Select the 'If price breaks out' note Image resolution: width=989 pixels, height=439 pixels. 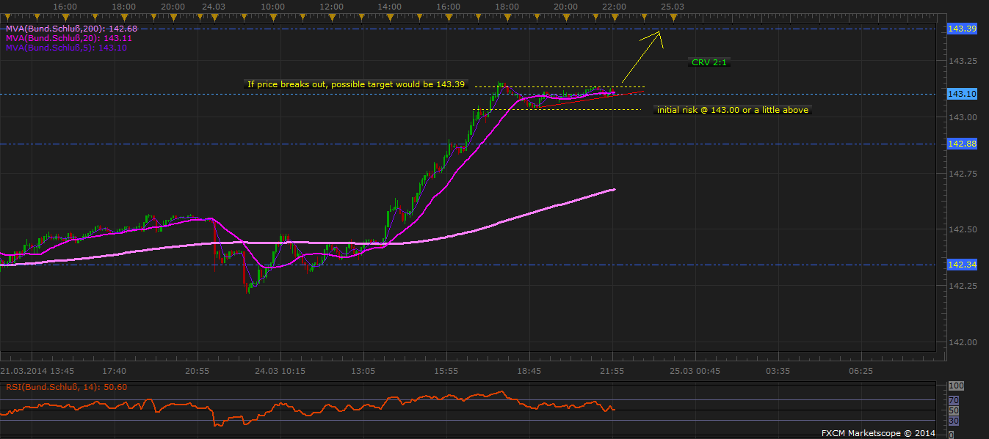[356, 84]
